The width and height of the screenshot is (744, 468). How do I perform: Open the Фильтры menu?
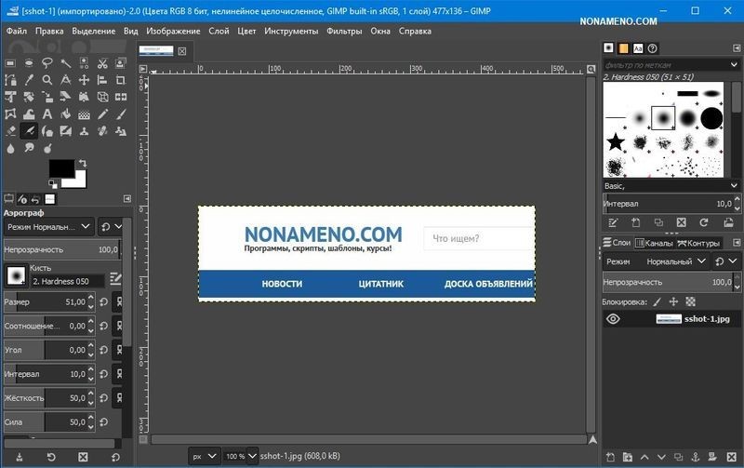coord(344,31)
